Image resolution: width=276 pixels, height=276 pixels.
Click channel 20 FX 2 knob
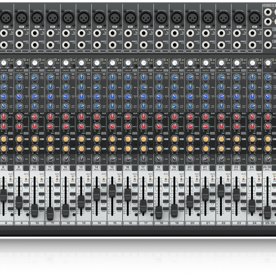coord(190,149)
